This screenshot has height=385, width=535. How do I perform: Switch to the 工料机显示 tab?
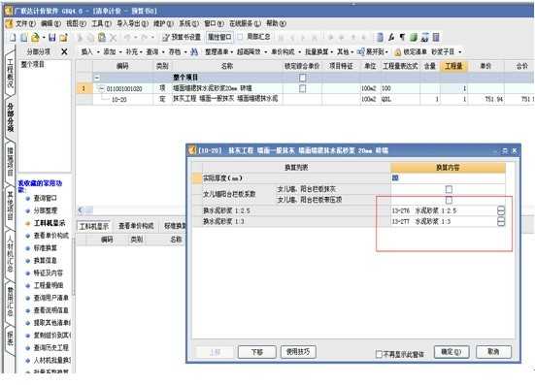[x=94, y=226]
